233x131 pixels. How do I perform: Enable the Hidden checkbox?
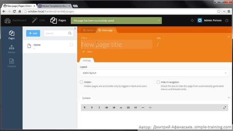81,82
